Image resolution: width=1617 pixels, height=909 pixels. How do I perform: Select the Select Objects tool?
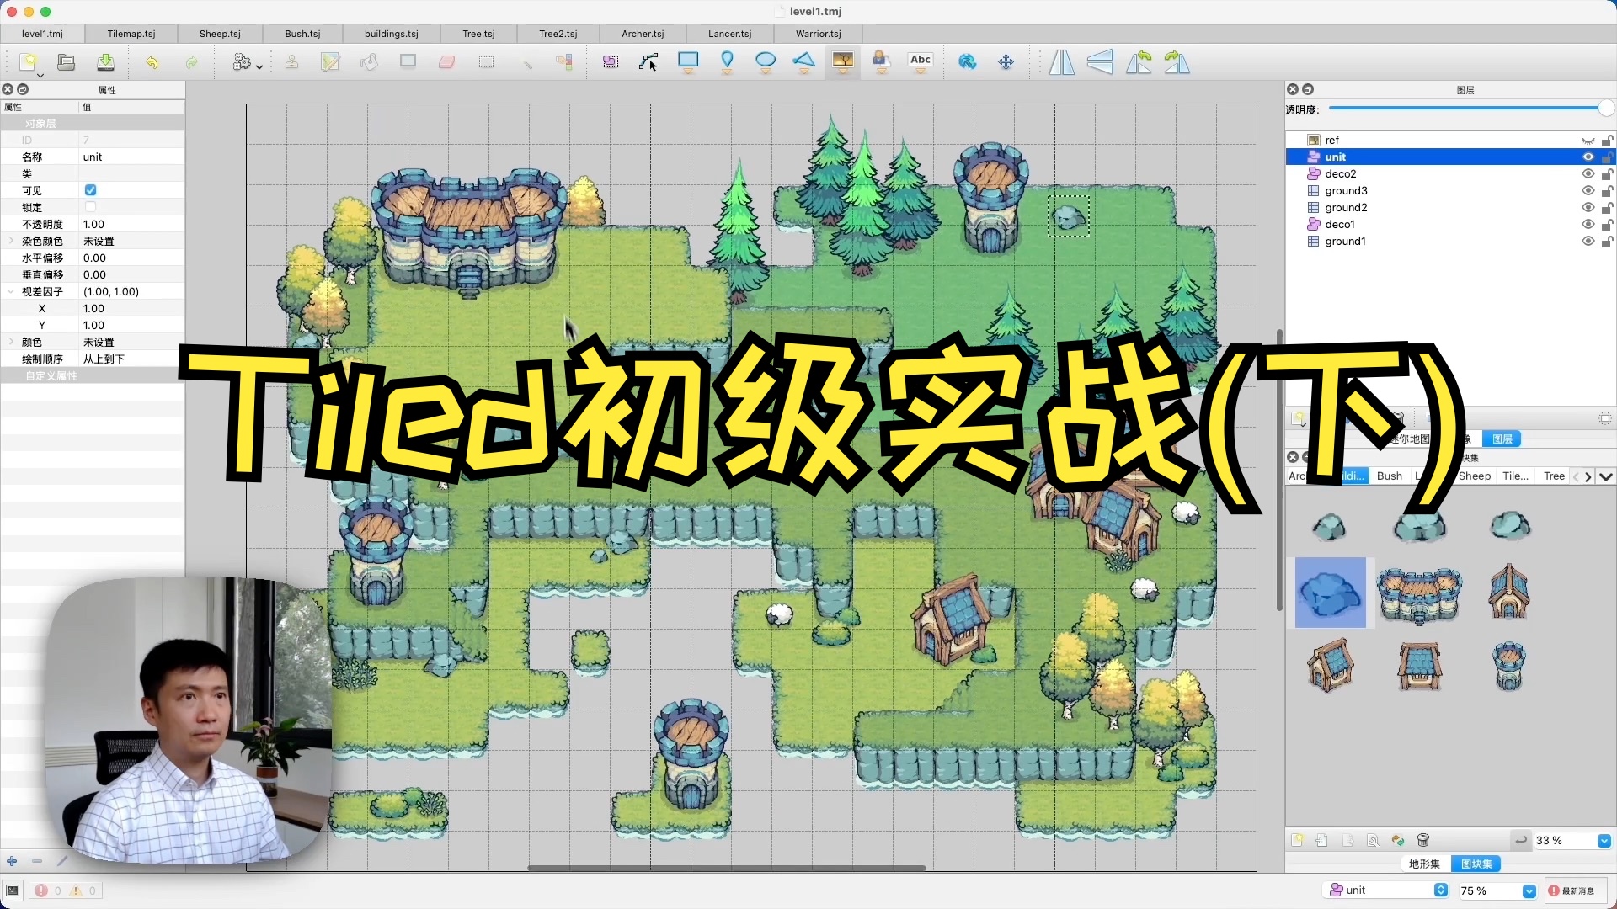pyautogui.click(x=610, y=61)
